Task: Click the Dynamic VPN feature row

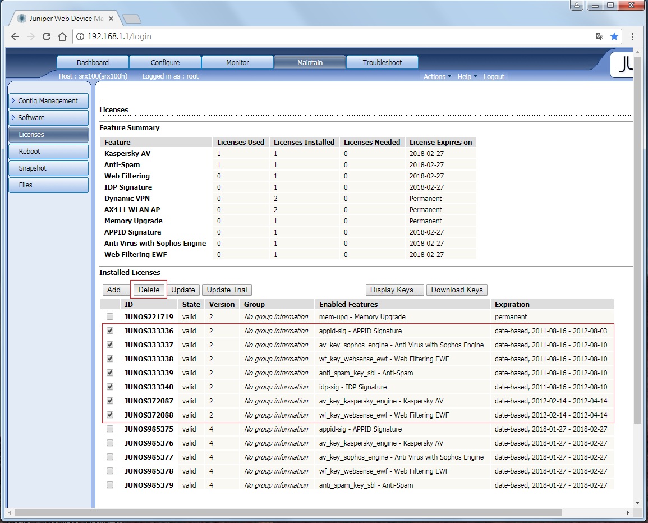Action: point(288,199)
